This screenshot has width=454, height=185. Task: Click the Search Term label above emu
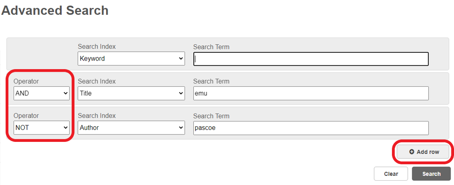(211, 81)
